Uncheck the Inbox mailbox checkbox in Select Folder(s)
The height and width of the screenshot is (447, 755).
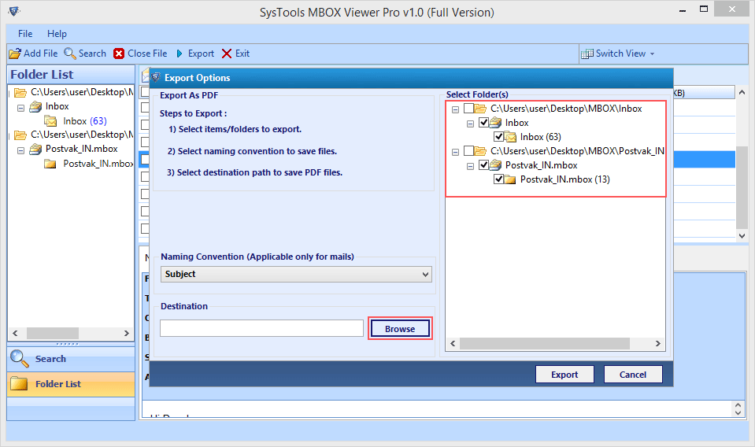[484, 123]
